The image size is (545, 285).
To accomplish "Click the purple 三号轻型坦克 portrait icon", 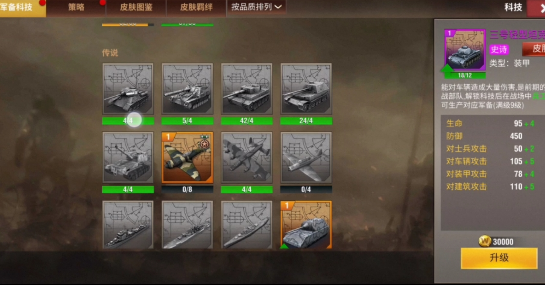I will point(465,50).
